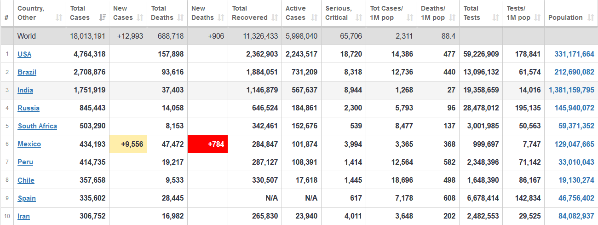
Task: Open the Mexico country link
Action: [x=29, y=144]
